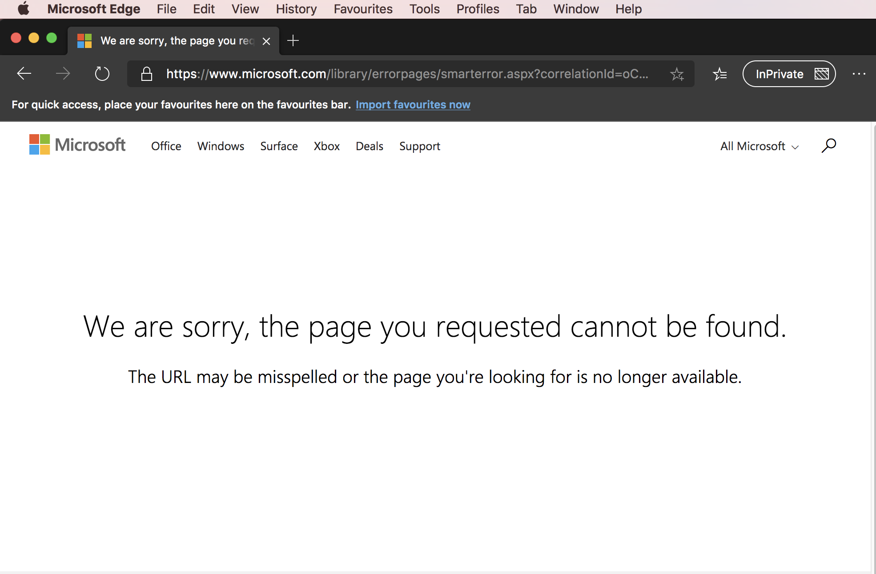Open the Tools menu
876x574 pixels.
click(x=425, y=9)
